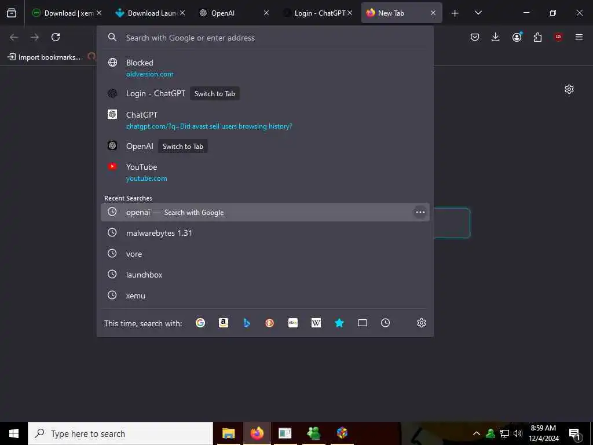Search this time with eBay

[292, 323]
